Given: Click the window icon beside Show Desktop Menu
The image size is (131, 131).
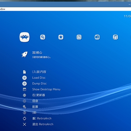Looking at the screenshot, I should (x=24, y=90).
